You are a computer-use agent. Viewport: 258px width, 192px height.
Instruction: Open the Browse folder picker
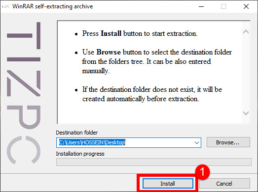pyautogui.click(x=228, y=142)
